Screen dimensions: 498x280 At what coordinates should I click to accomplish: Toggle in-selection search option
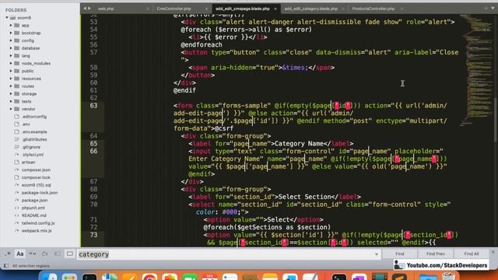coord(57,254)
